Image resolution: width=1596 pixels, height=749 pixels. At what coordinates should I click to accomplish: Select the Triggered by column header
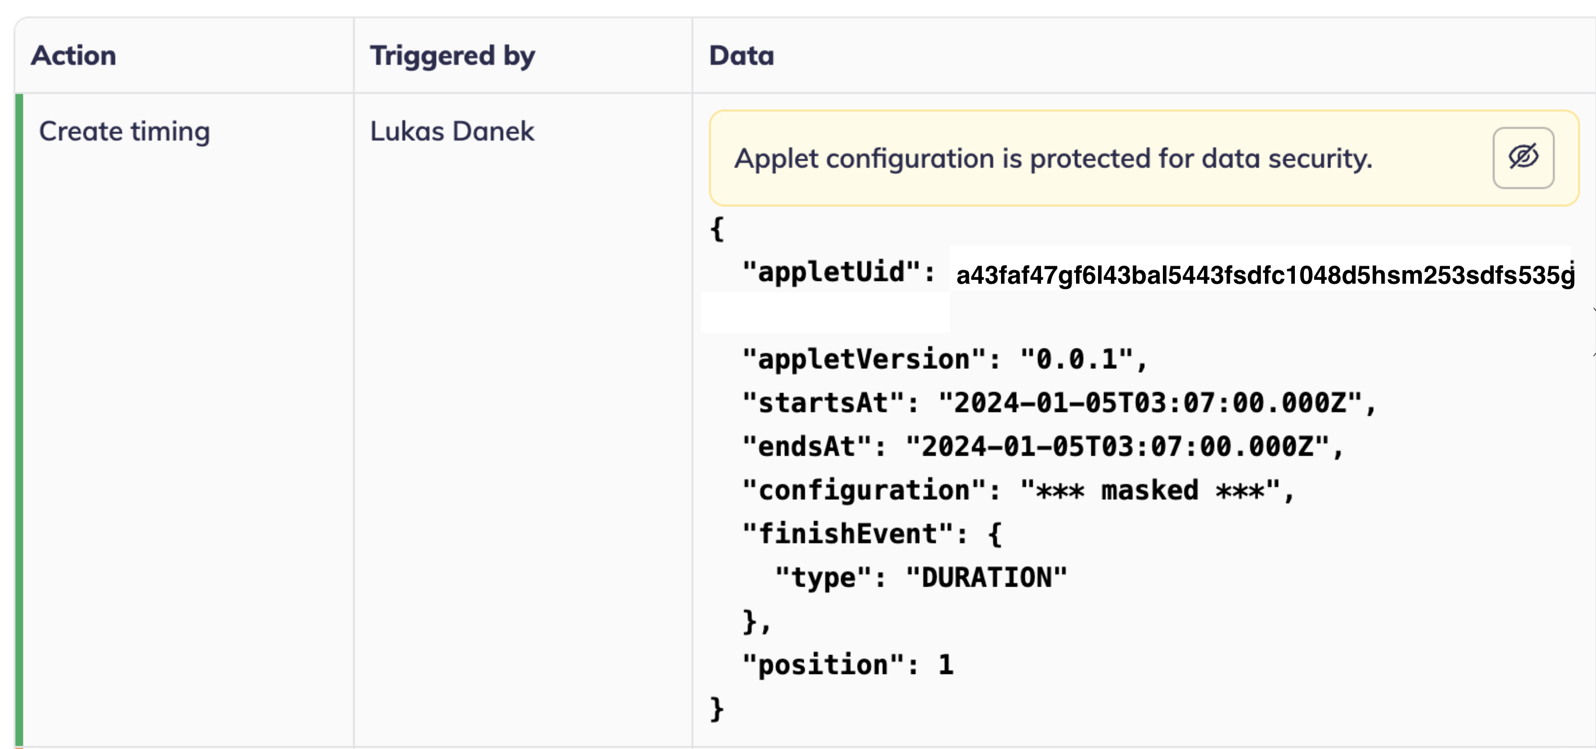coord(452,55)
